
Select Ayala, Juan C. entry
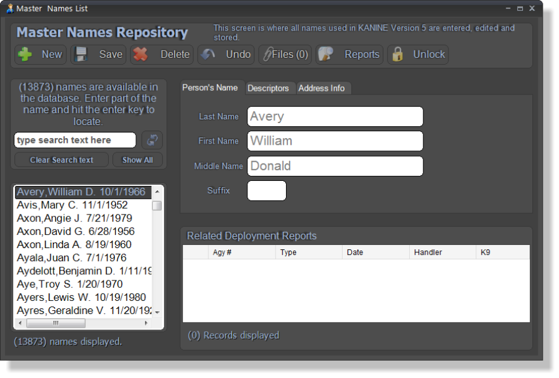(83, 258)
